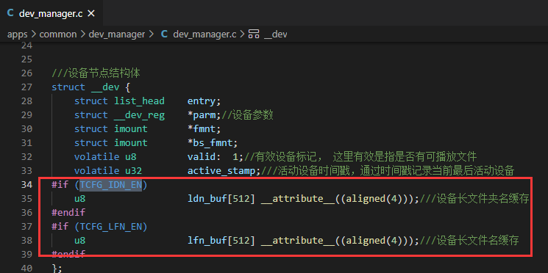Click line number 34 in gutter
Viewport: 548px width, 273px height.
pyautogui.click(x=26, y=185)
